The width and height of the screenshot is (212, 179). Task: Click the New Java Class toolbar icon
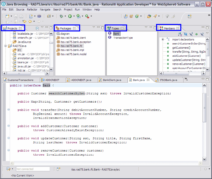(x=137, y=16)
